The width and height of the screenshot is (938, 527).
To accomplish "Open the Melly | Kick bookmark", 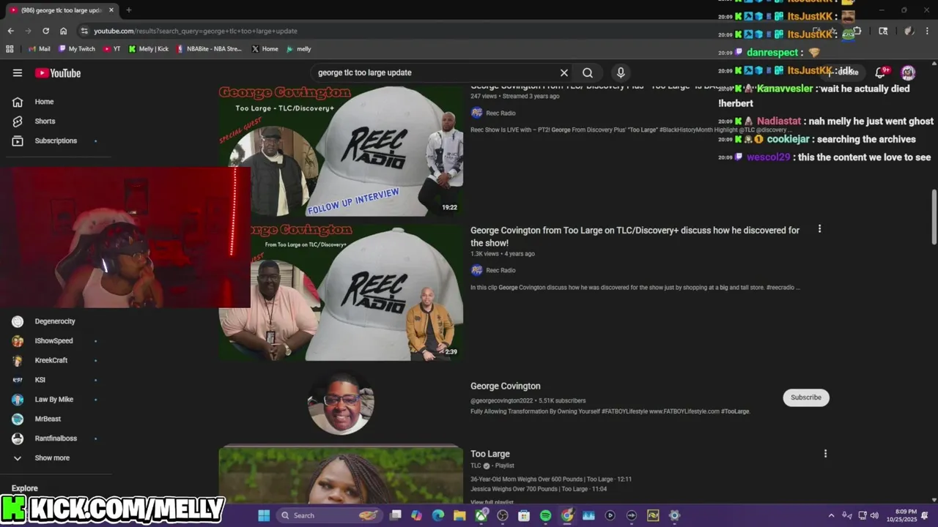I will pyautogui.click(x=149, y=49).
